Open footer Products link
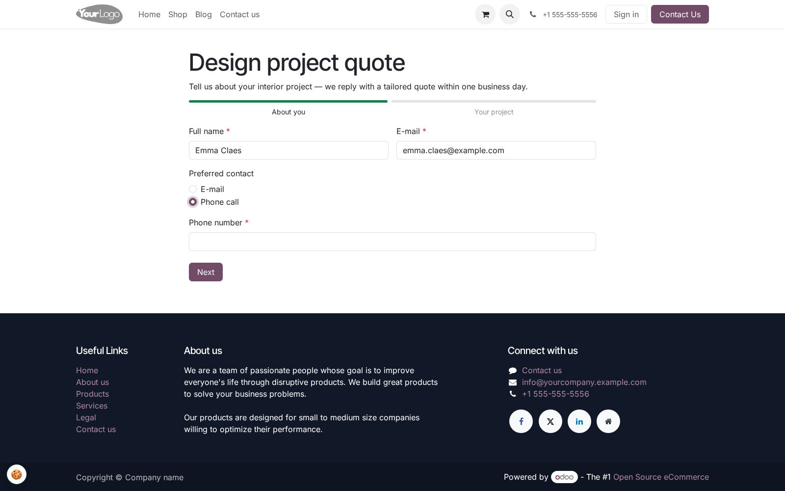Image resolution: width=785 pixels, height=491 pixels. [92, 394]
